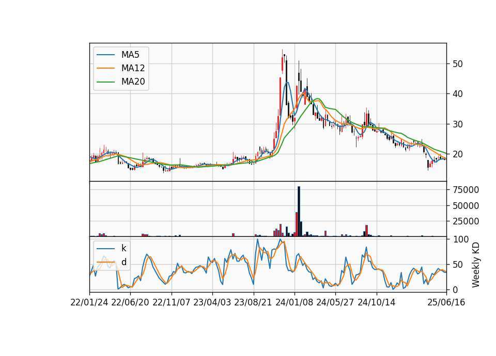Click the highest price candlestick above 50
The height and width of the screenshot is (356, 496).
pyautogui.click(x=283, y=62)
